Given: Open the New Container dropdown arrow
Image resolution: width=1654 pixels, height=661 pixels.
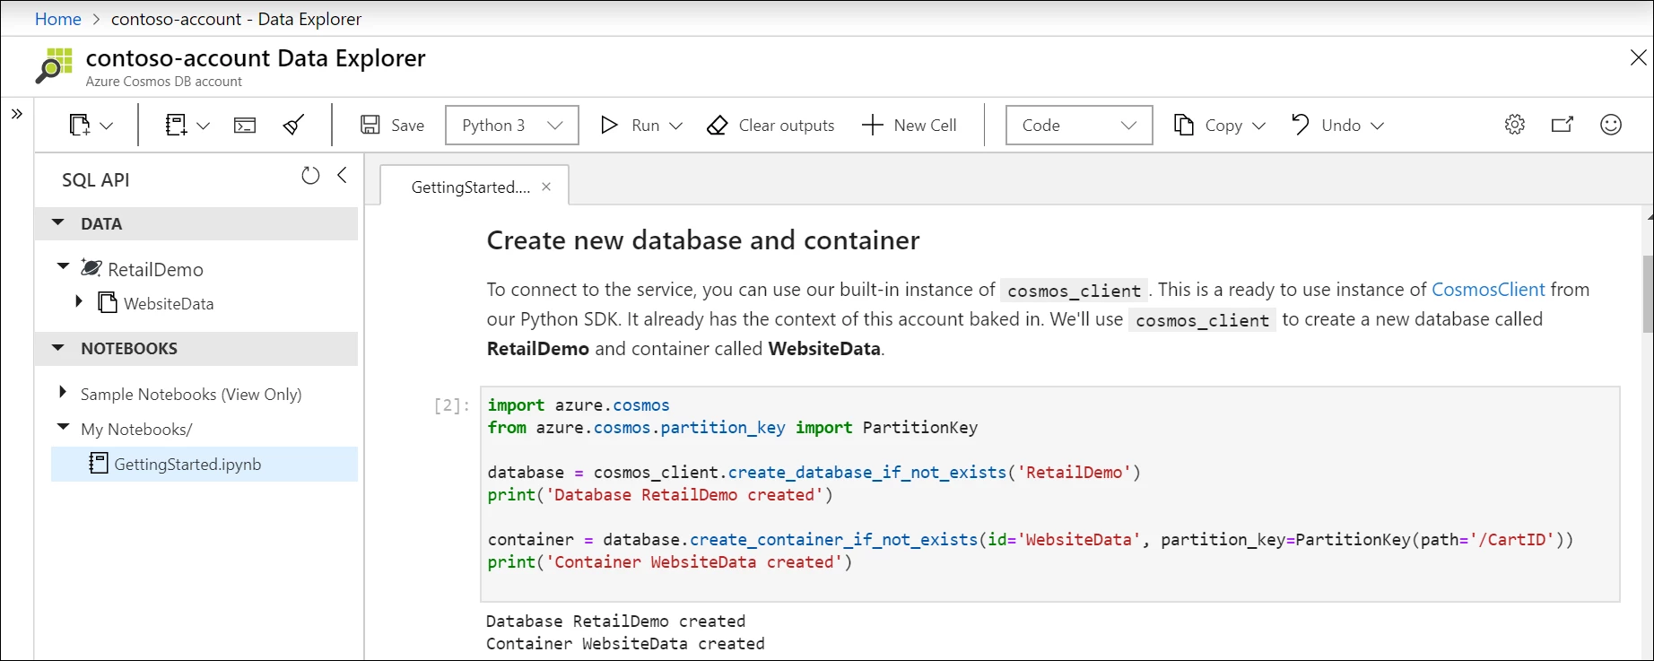Looking at the screenshot, I should point(107,126).
